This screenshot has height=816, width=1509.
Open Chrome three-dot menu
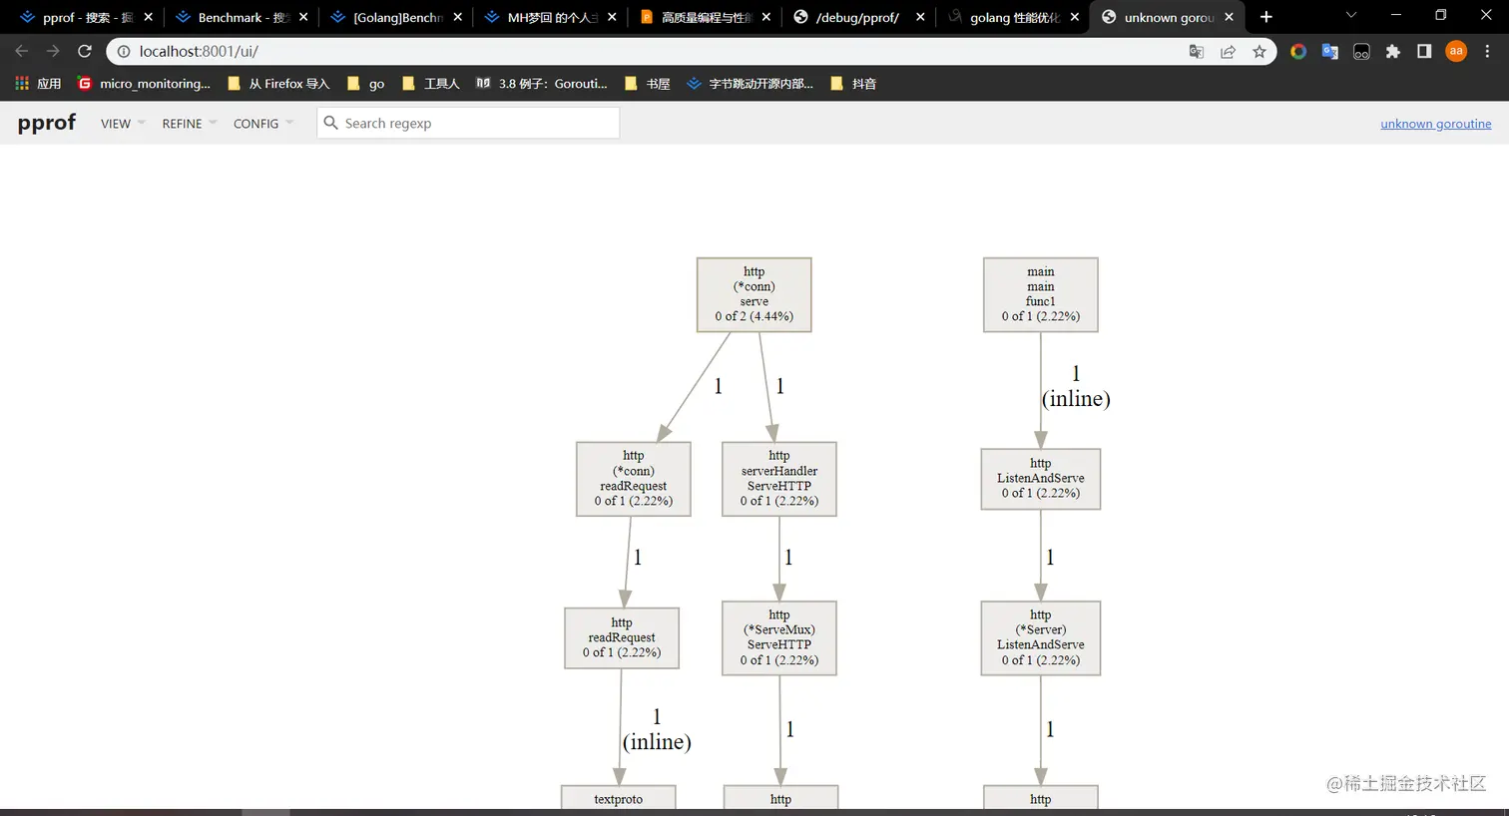(x=1487, y=51)
